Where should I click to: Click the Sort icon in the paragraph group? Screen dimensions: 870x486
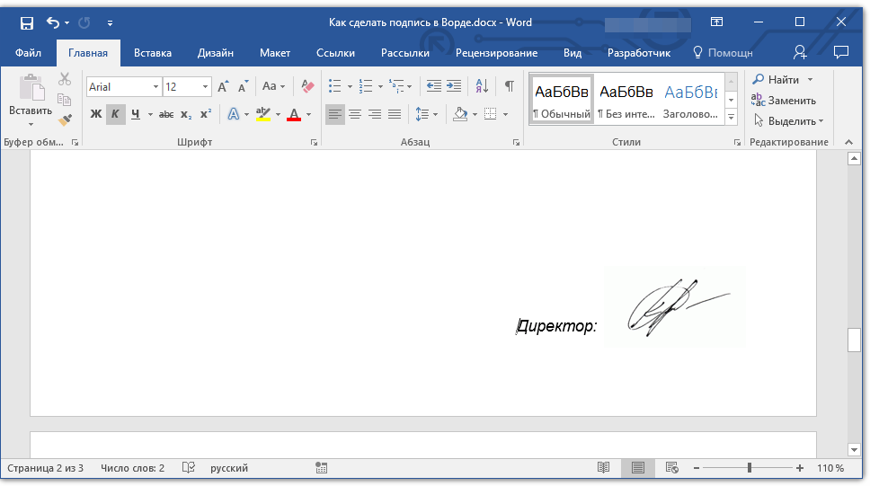(x=482, y=86)
